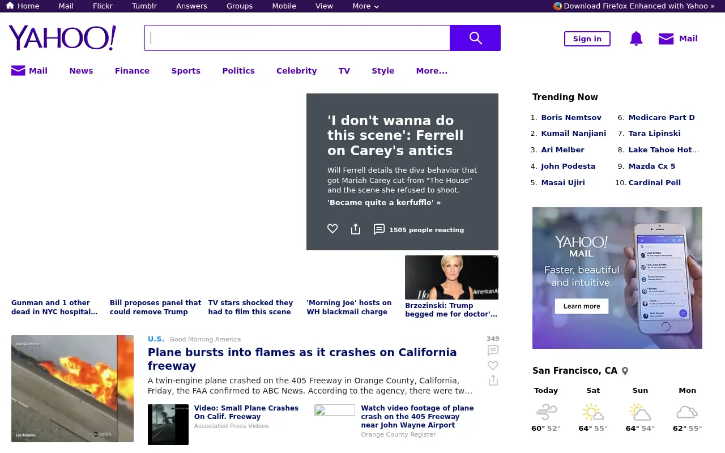This screenshot has height=453, width=725.
Task: Open trending topic Kumail Nanjiani
Action: pyautogui.click(x=573, y=134)
